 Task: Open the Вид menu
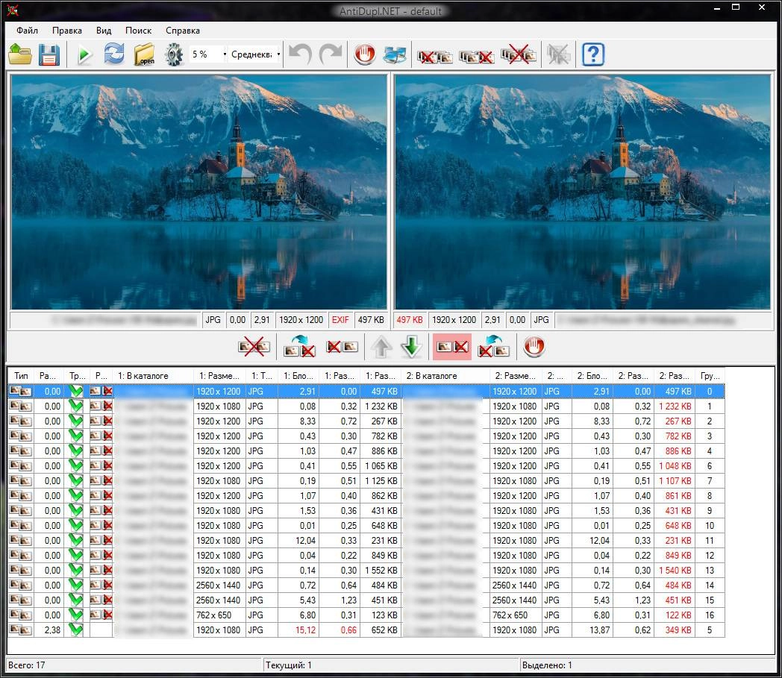pyautogui.click(x=104, y=31)
